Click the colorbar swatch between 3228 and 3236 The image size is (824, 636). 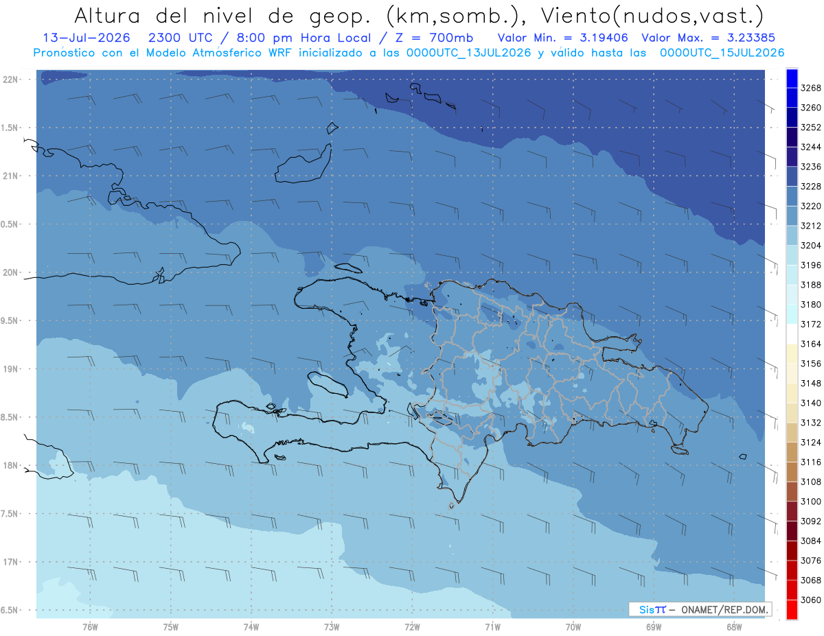point(792,177)
